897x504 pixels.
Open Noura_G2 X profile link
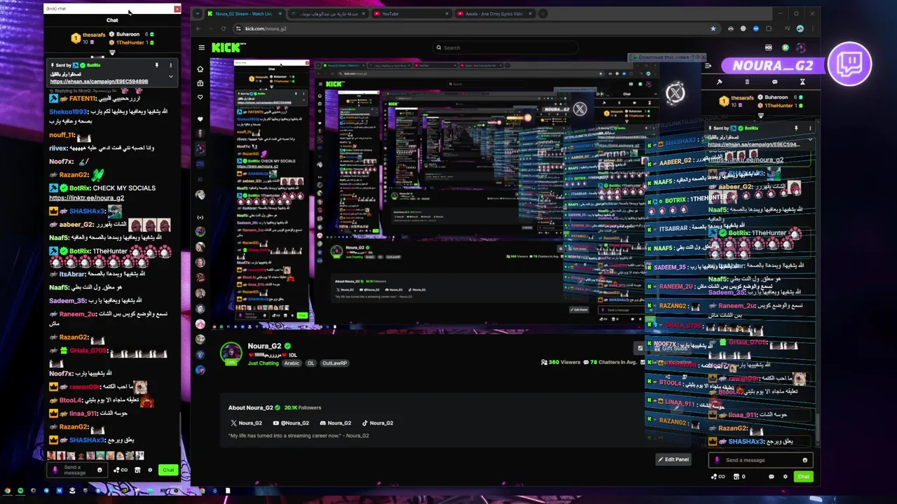pos(246,423)
